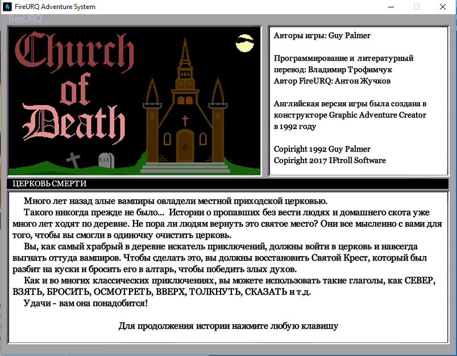Open the fireURQ menu
The width and height of the screenshot is (457, 356).
[26, 19]
